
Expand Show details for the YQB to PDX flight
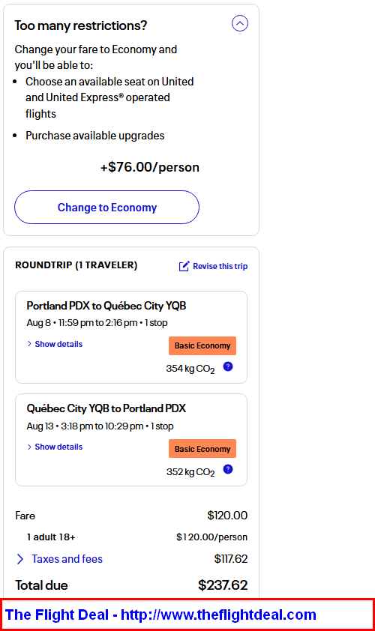tap(58, 447)
